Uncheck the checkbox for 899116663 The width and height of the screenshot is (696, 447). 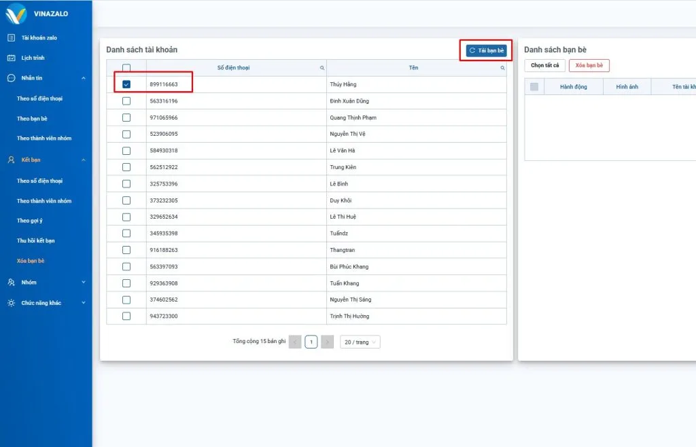[126, 84]
